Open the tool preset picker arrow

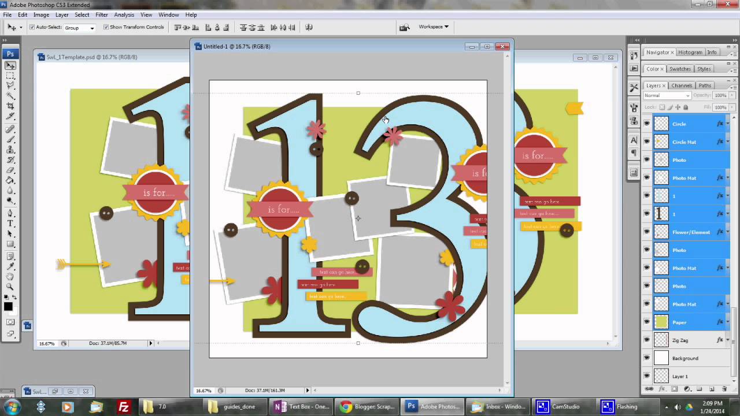pyautogui.click(x=21, y=27)
